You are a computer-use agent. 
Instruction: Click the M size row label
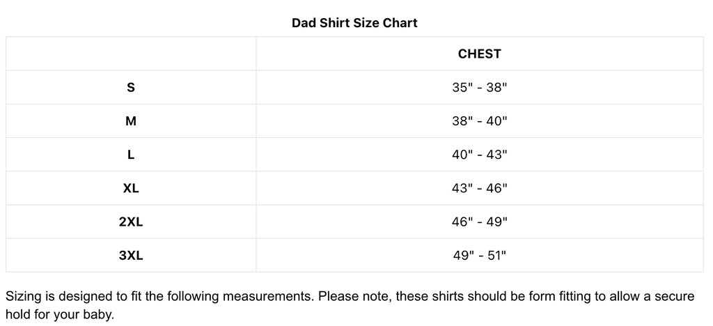[130, 121]
